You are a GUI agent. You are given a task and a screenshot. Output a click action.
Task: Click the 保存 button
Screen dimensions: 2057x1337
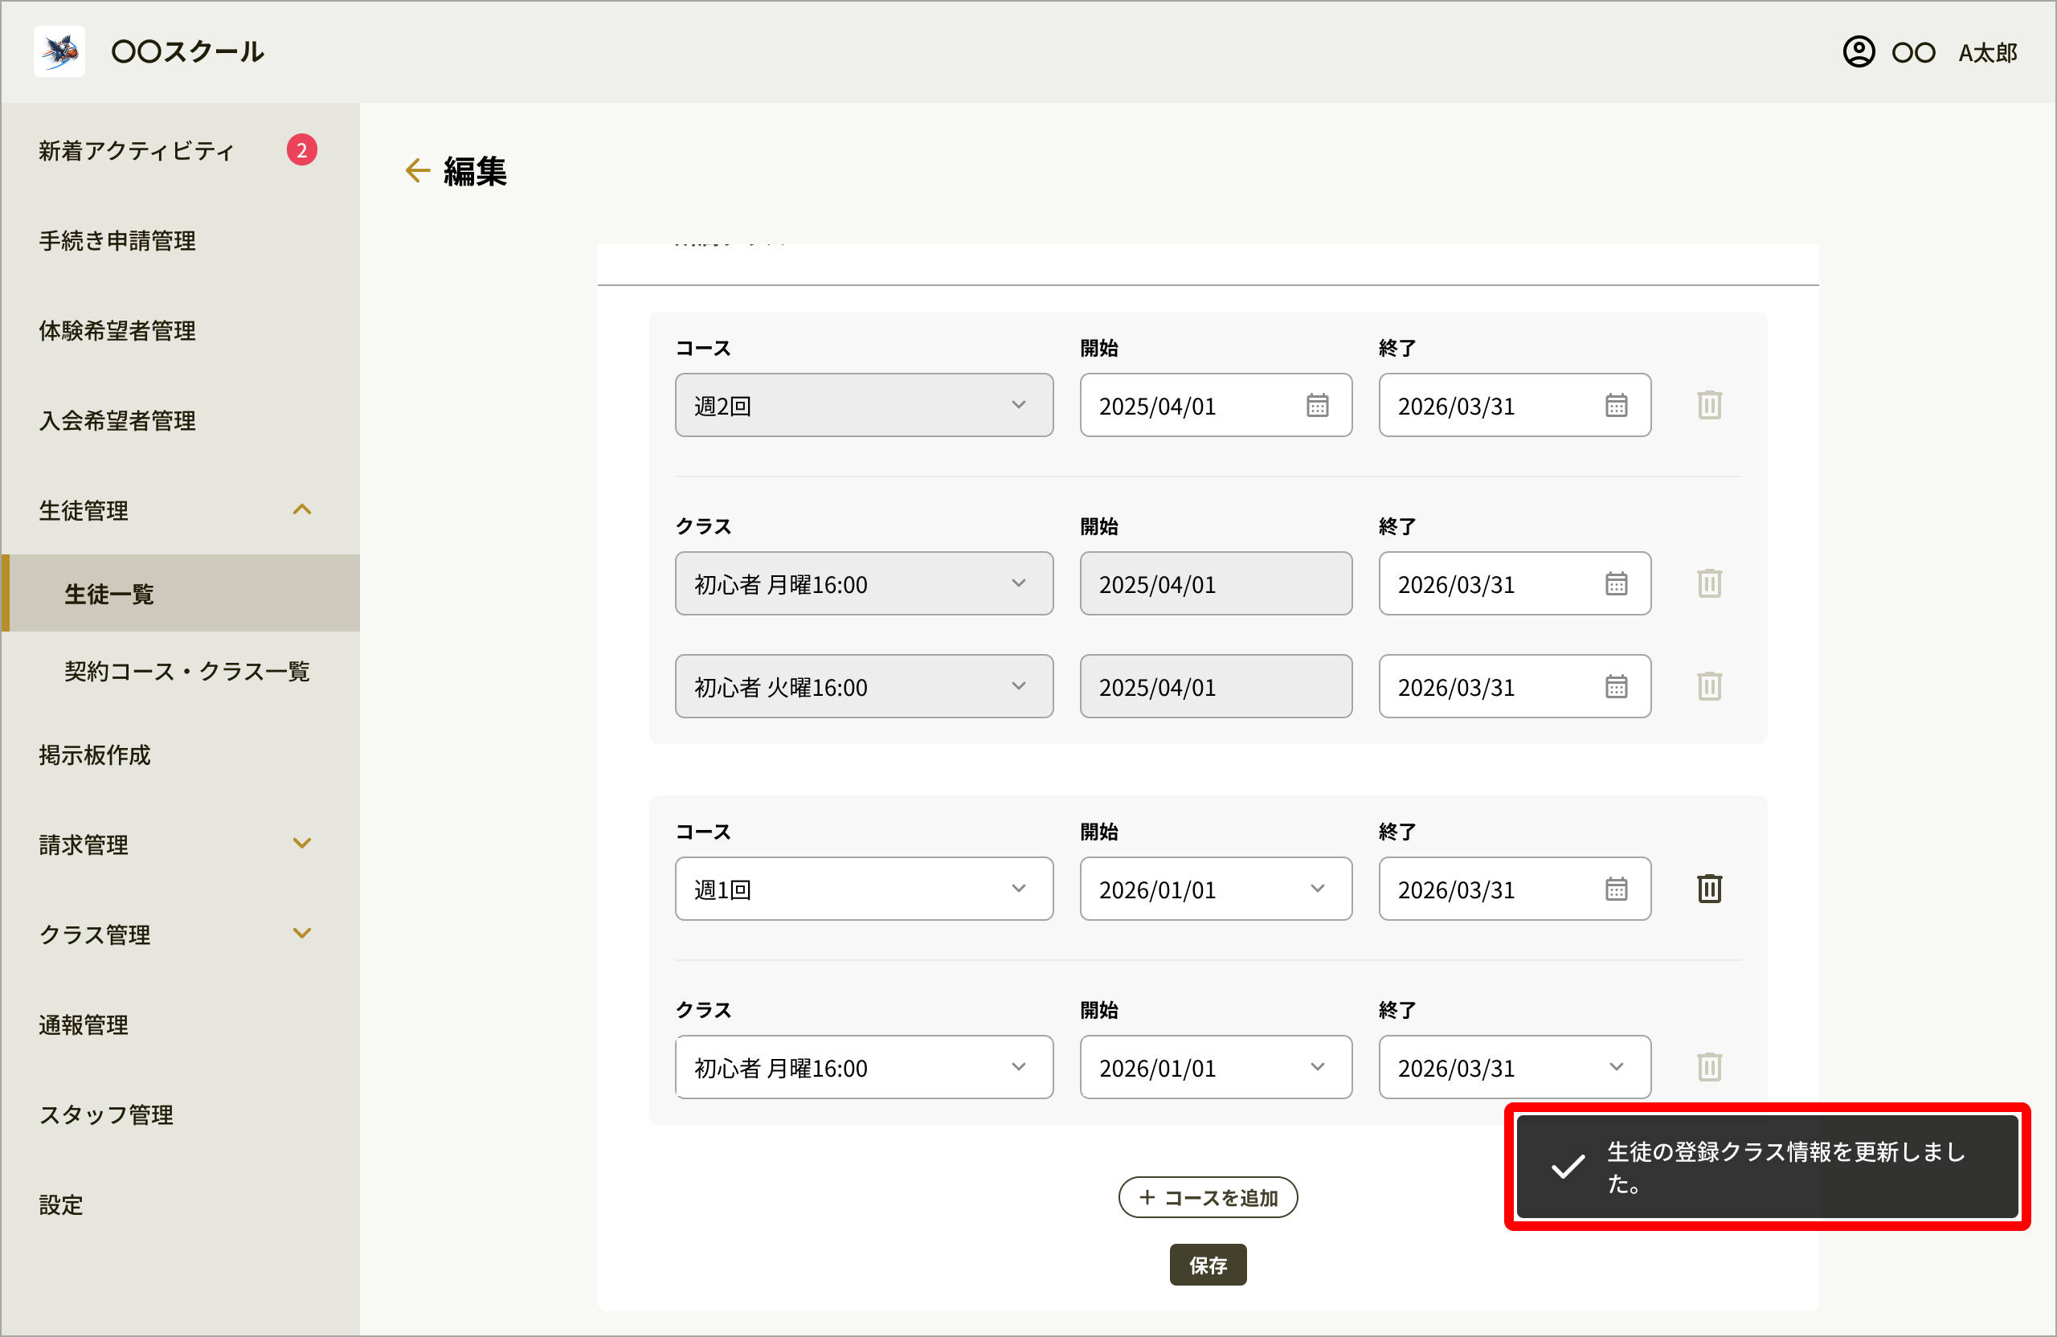(x=1208, y=1265)
